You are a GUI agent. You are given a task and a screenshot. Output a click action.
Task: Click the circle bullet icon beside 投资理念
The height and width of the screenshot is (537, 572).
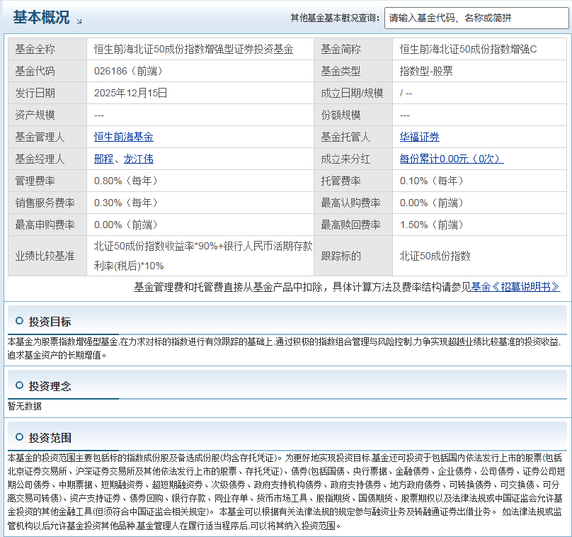click(x=19, y=385)
